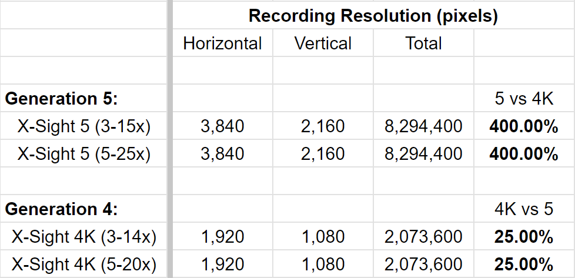Click horizontal value 3,840 for X-Sight 5 (5-25x)
Viewport: 575px width, 278px height.
222,153
